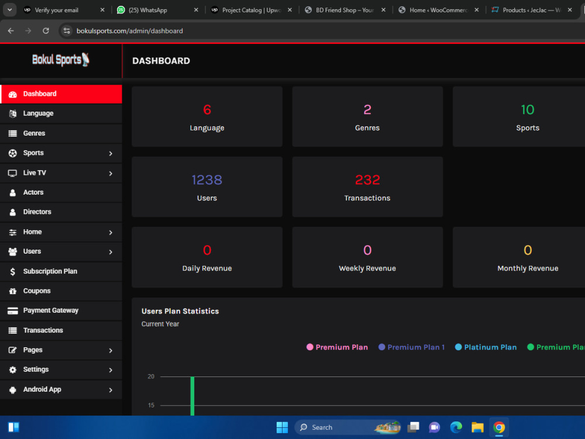Click the Settings gear icon
585x439 pixels.
(x=13, y=369)
